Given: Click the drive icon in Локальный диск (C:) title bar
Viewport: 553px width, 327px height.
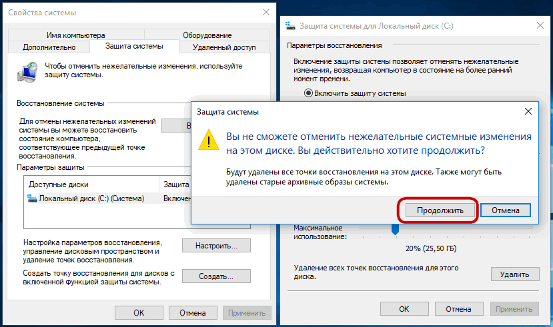Looking at the screenshot, I should pos(290,26).
